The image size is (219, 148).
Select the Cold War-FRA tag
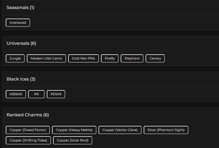click(83, 58)
